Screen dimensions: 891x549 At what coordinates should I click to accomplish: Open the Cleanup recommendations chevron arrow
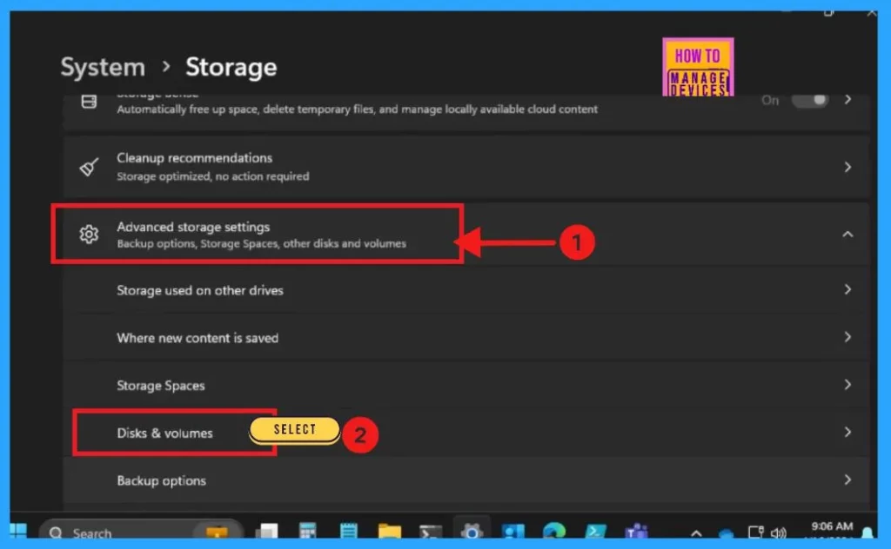[847, 167]
